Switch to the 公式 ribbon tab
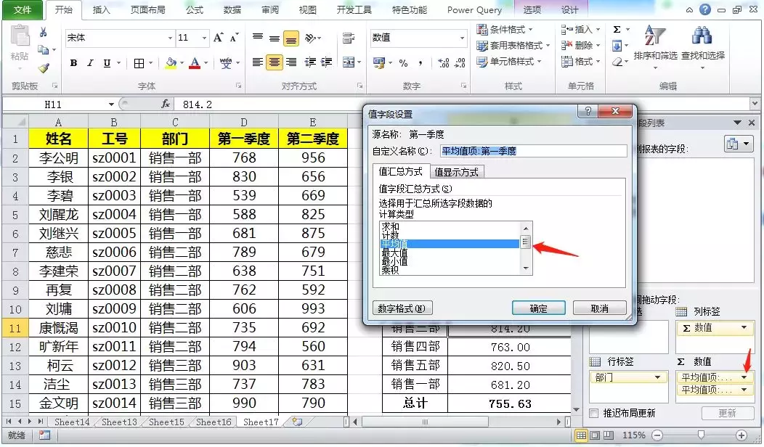The height and width of the screenshot is (447, 764). point(195,9)
